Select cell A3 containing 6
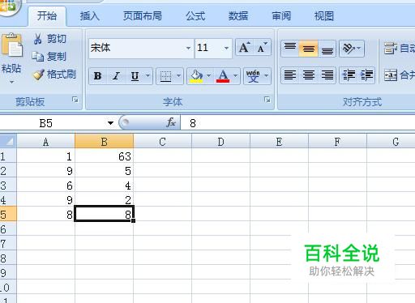Viewport: 415px width, 303px height. (45, 186)
